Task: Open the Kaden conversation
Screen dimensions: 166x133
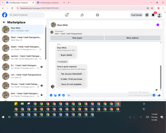Action: click(x=22, y=48)
